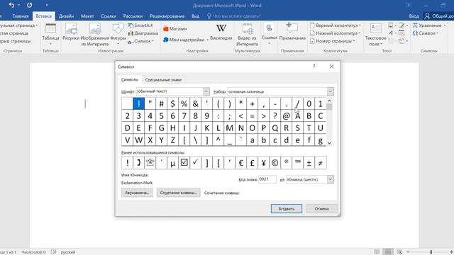Image resolution: width=454 pixels, height=255 pixels.
Task: Open the Table insert icon
Action: (x=50, y=34)
